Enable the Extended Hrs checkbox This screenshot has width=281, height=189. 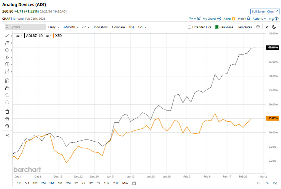pos(190,27)
